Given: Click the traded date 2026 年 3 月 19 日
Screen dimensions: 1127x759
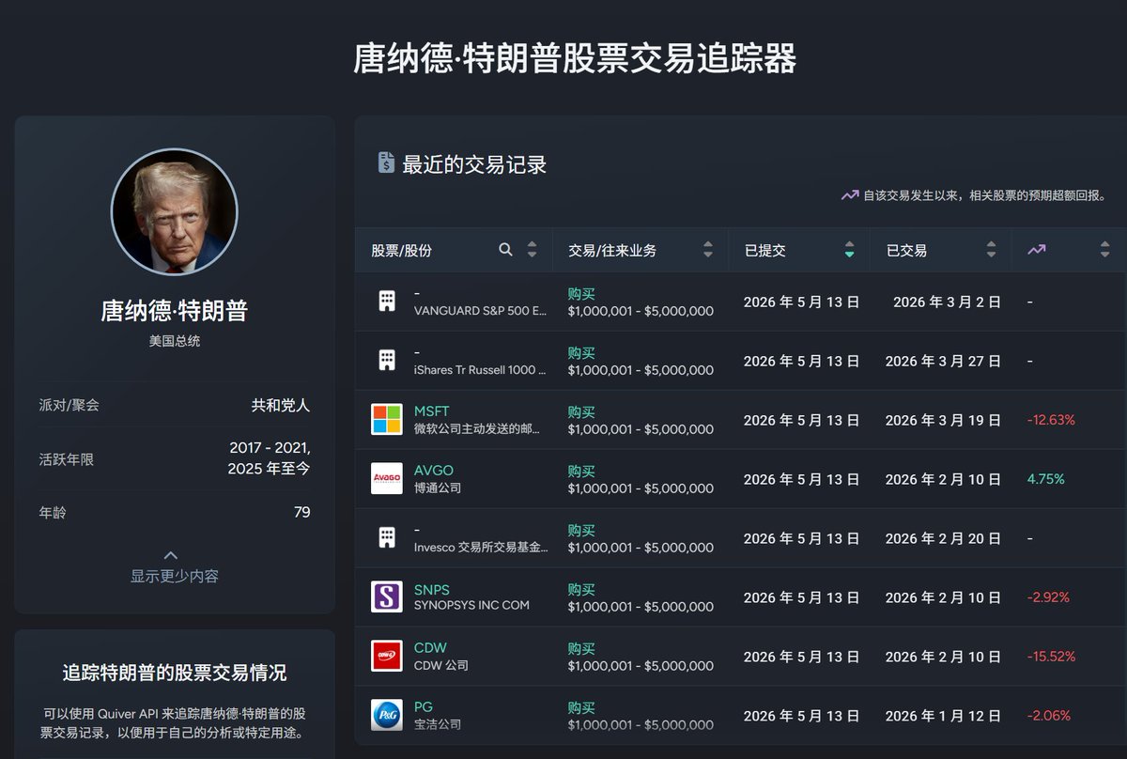Looking at the screenshot, I should point(943,421).
